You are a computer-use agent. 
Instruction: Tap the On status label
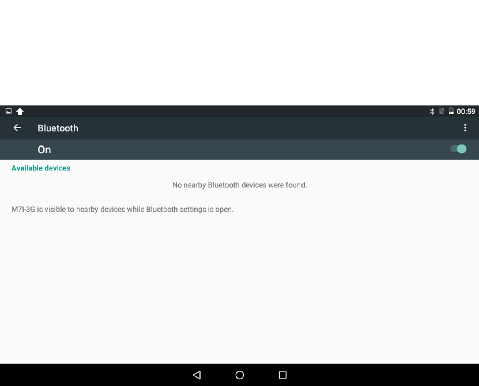[x=44, y=150]
